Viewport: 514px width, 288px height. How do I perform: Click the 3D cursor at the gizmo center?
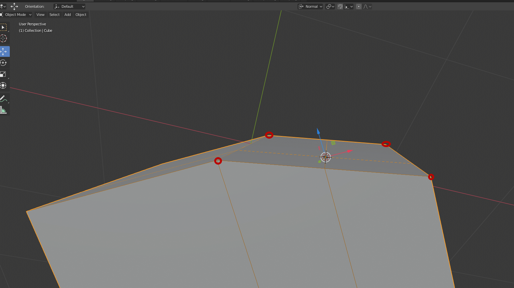coord(326,157)
